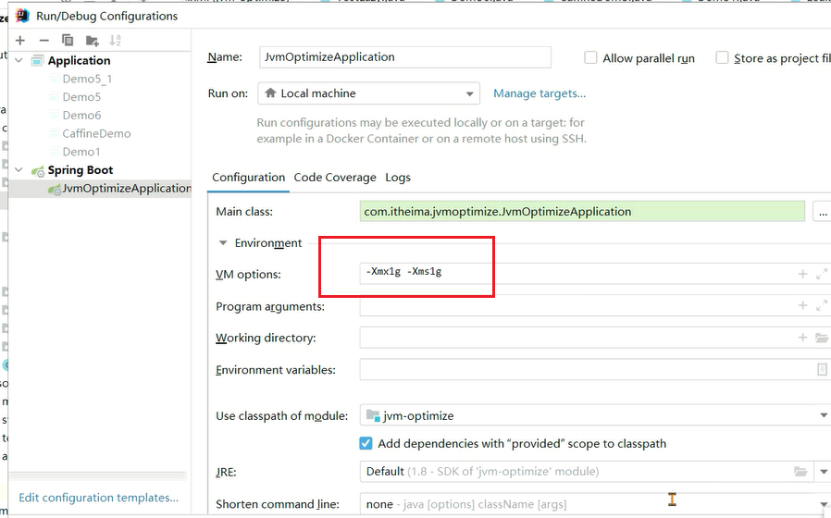
Task: Expand the VM options field editor
Action: [822, 275]
